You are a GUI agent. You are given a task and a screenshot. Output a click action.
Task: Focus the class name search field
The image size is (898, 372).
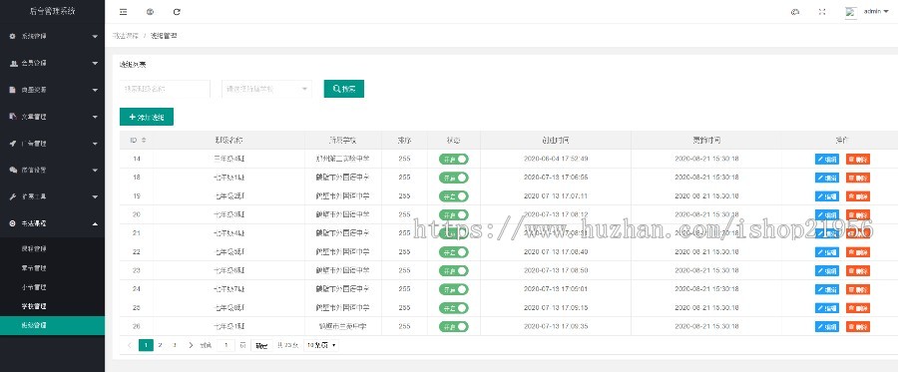point(165,89)
